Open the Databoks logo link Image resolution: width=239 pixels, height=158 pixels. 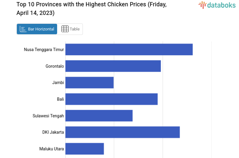click(x=217, y=5)
